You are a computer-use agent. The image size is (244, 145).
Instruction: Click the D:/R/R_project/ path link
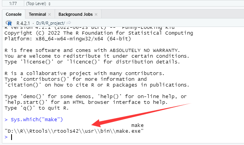pos(50,23)
